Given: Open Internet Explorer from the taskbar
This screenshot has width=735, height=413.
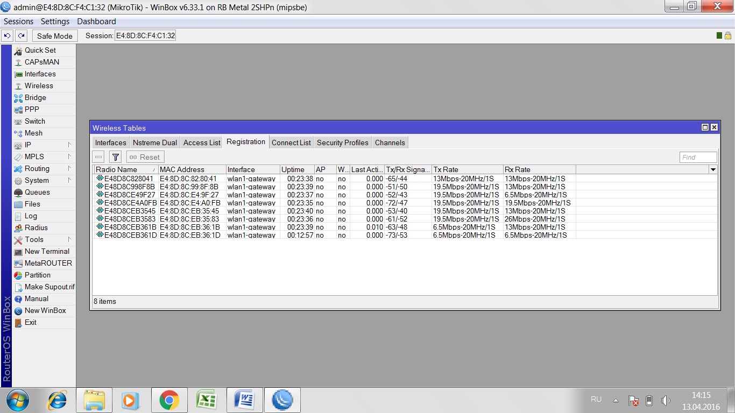Looking at the screenshot, I should click(x=57, y=400).
